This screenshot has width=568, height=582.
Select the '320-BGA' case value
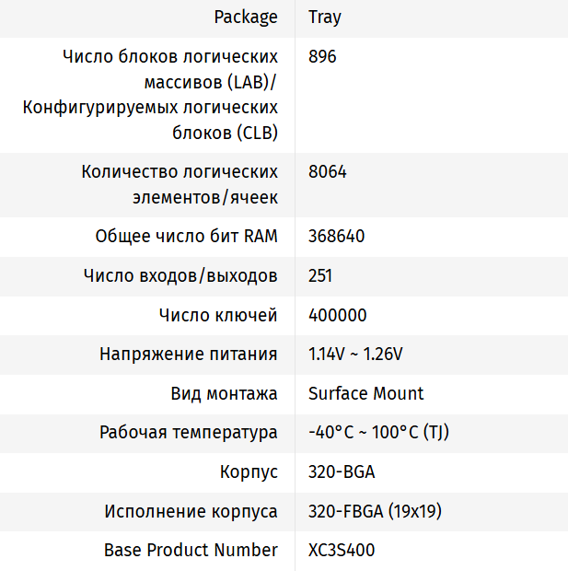[342, 472]
